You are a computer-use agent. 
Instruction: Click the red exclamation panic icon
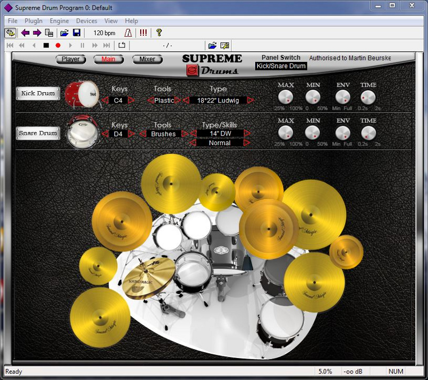(x=143, y=33)
